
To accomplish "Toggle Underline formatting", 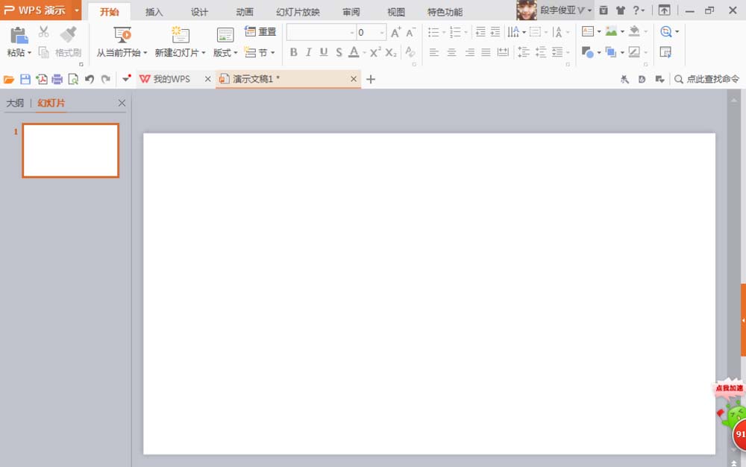I will [324, 52].
